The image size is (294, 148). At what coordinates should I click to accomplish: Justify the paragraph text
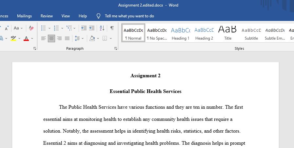[67, 38]
